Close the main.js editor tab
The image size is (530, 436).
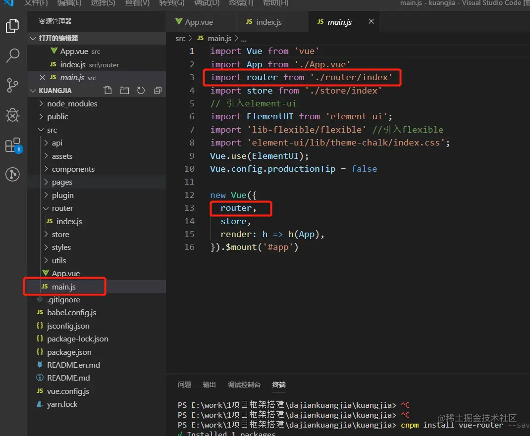[371, 21]
